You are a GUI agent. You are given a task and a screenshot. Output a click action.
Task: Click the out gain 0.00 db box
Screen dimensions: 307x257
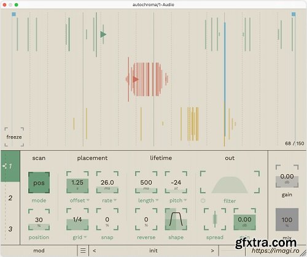click(x=245, y=220)
